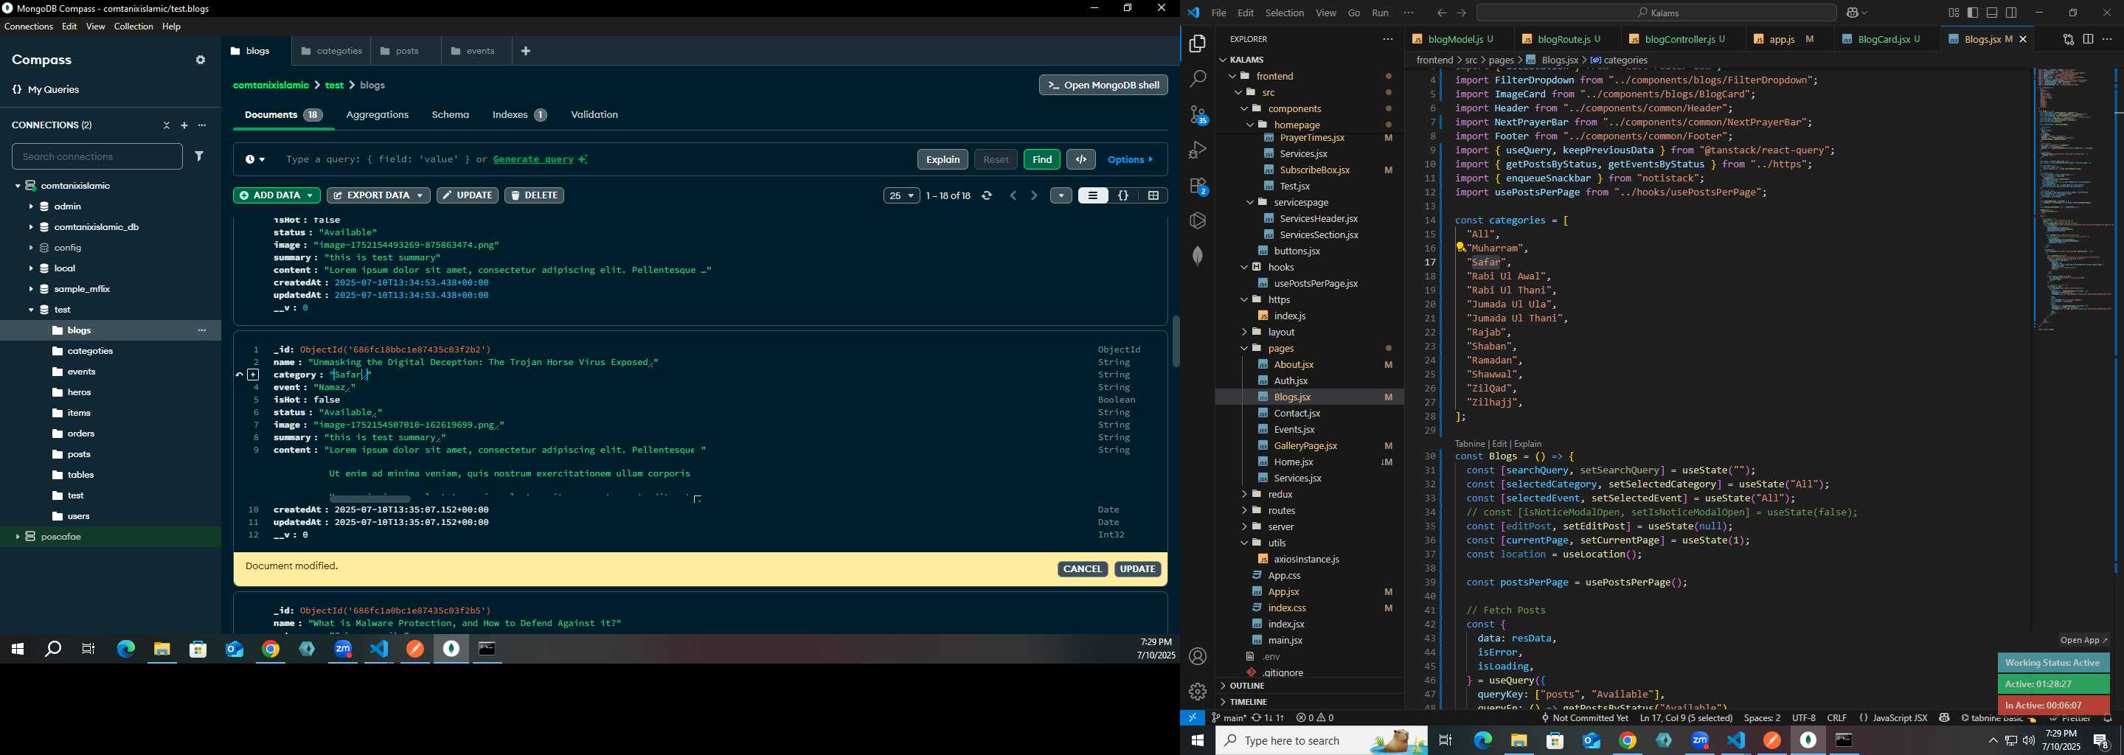2124x755 pixels.
Task: Expand the sample_mflix database node
Action: tap(30, 289)
